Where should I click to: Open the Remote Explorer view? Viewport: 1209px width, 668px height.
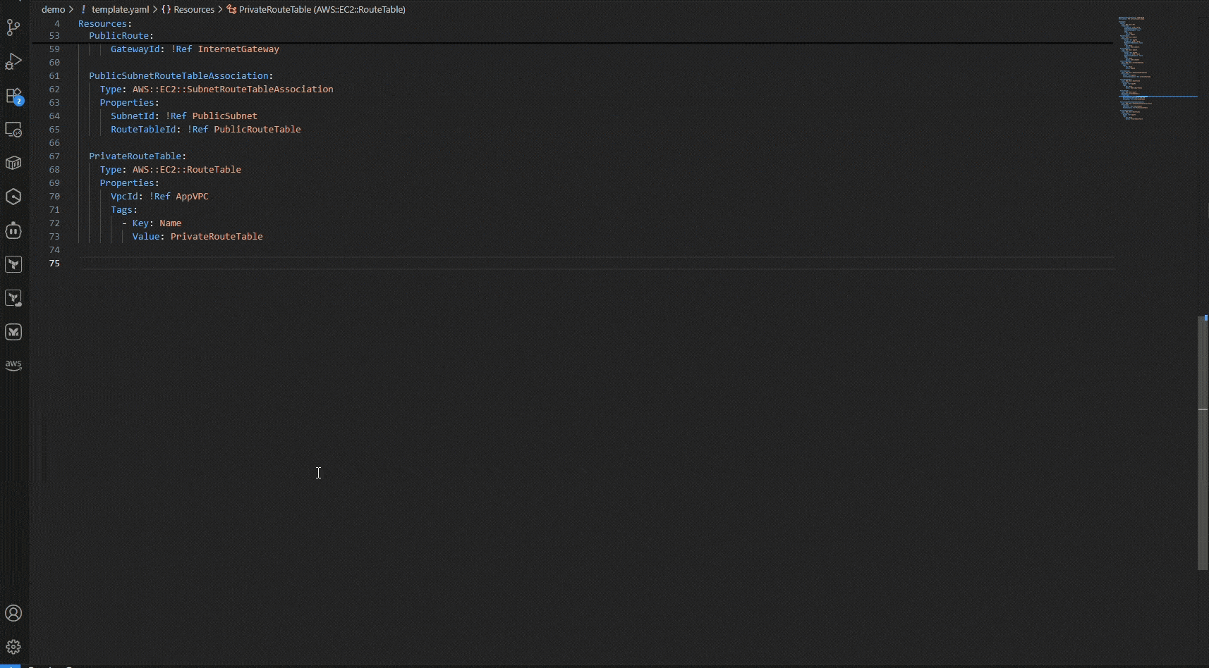click(x=13, y=130)
